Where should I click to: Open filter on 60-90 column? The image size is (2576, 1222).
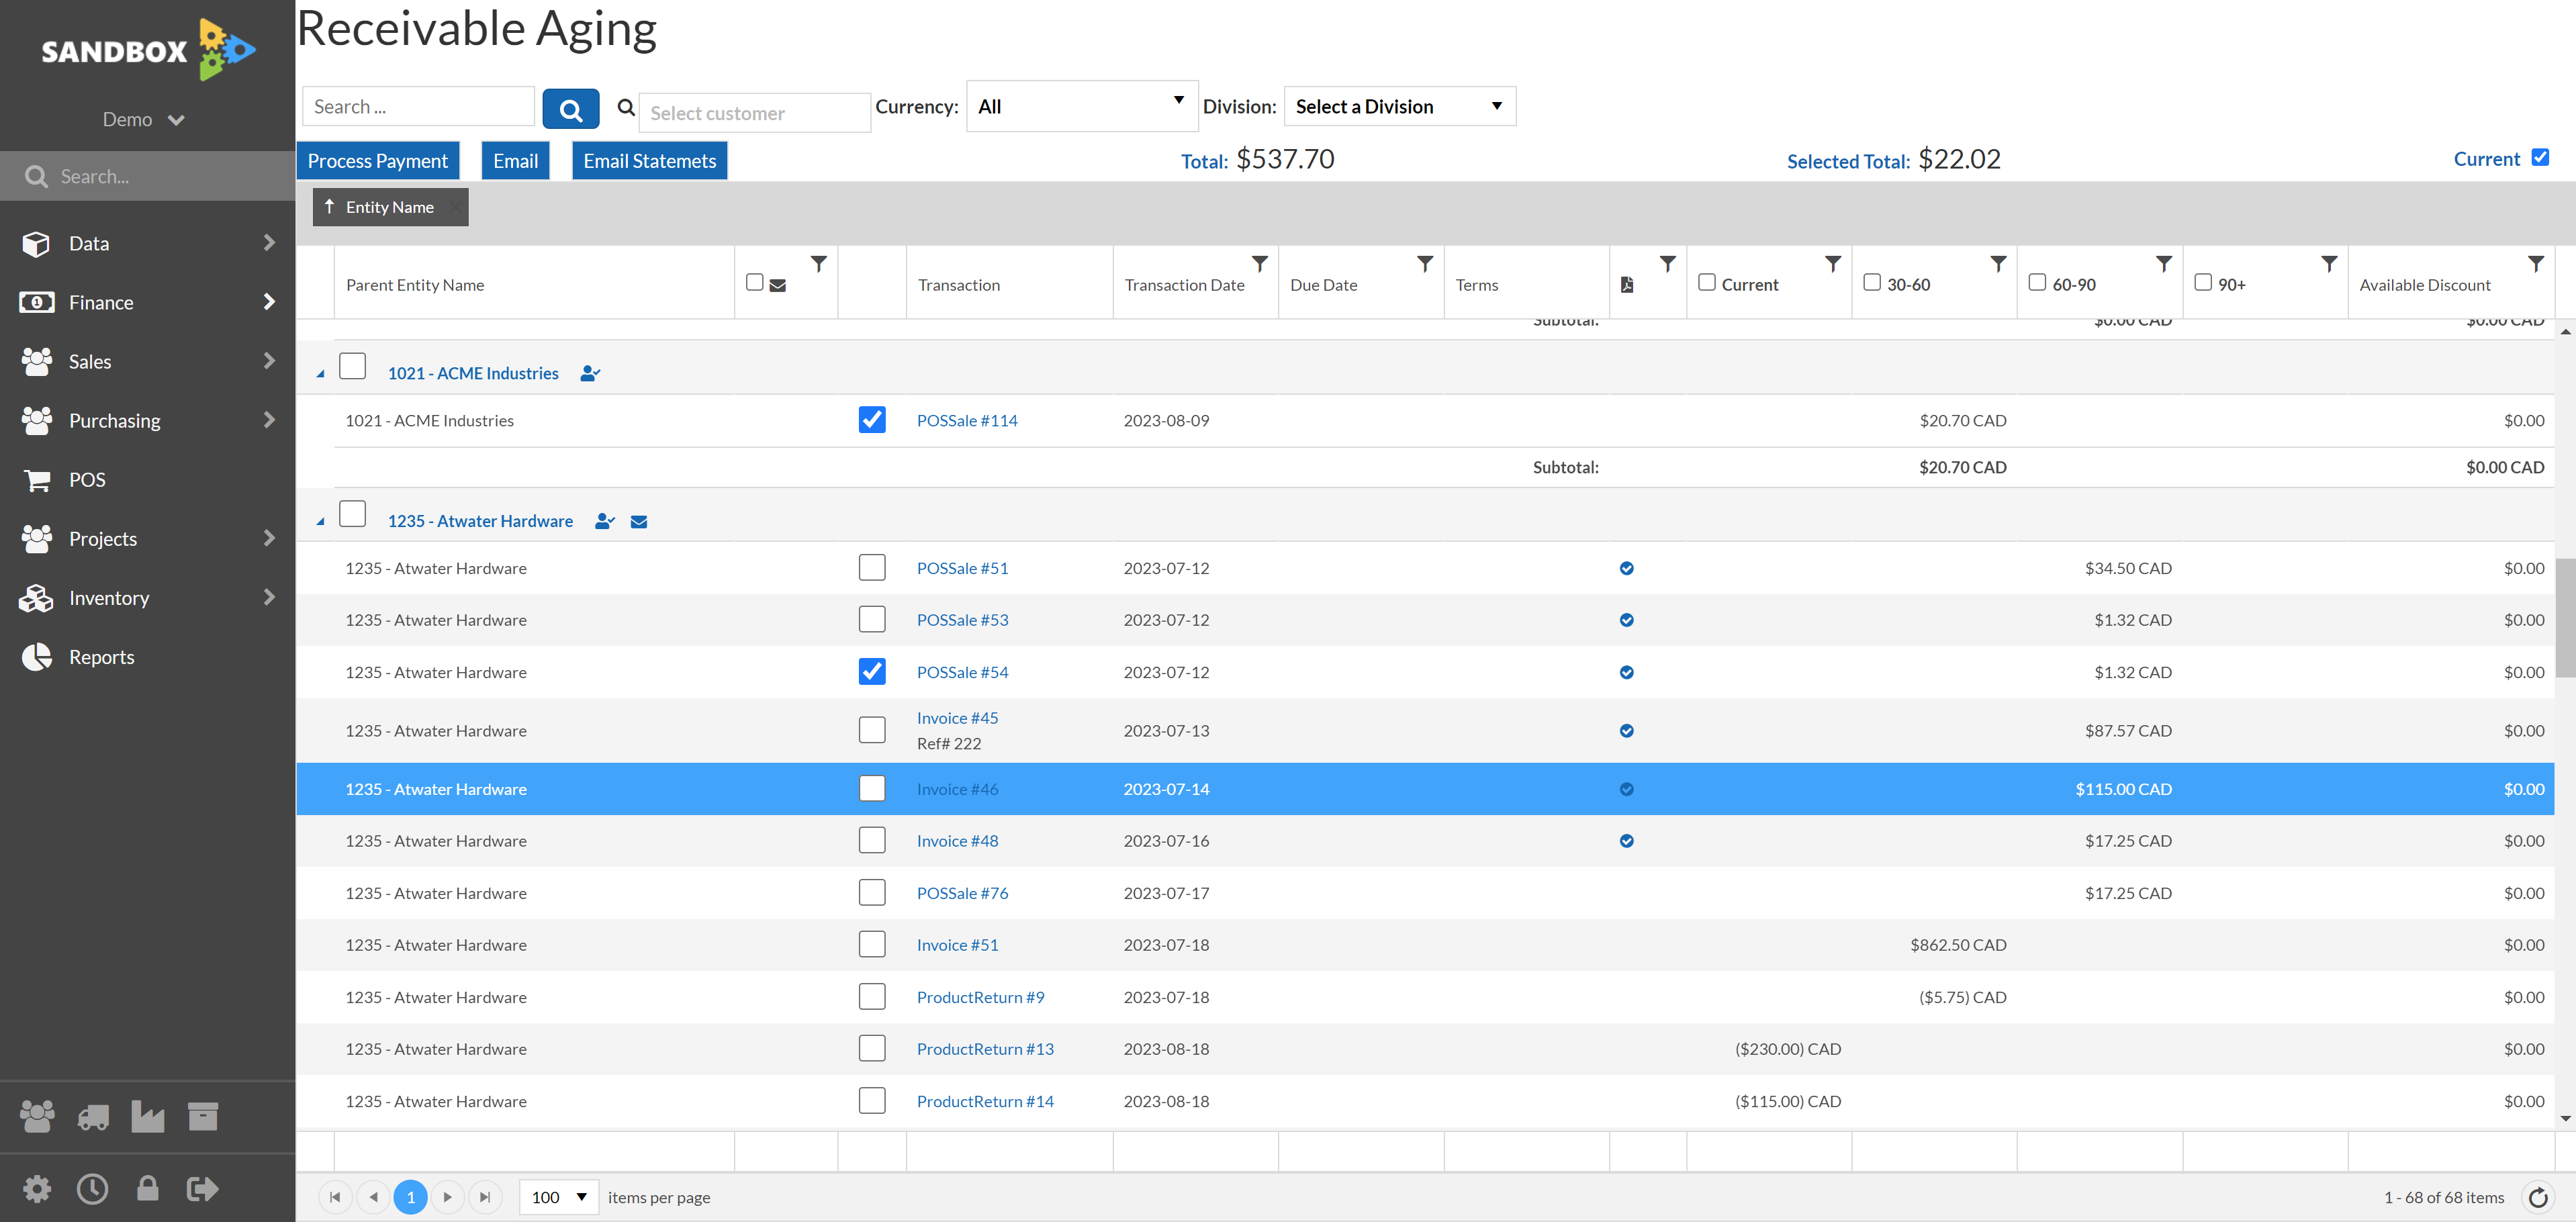2164,264
